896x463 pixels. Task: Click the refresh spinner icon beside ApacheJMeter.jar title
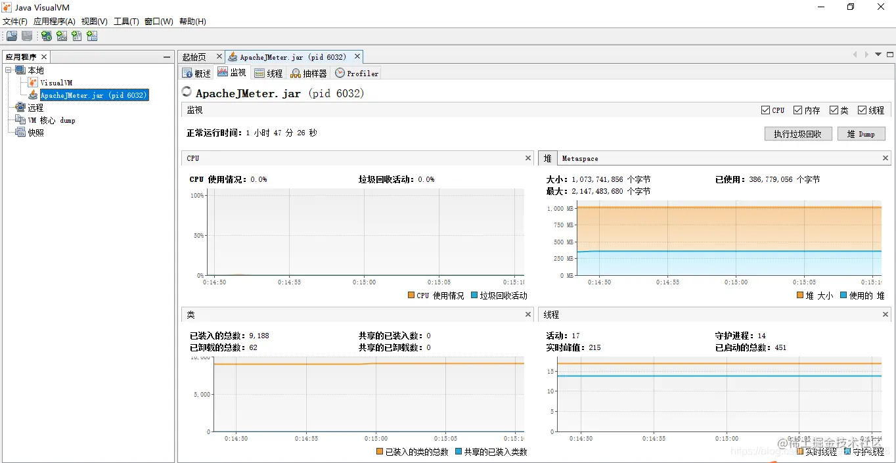pyautogui.click(x=187, y=93)
